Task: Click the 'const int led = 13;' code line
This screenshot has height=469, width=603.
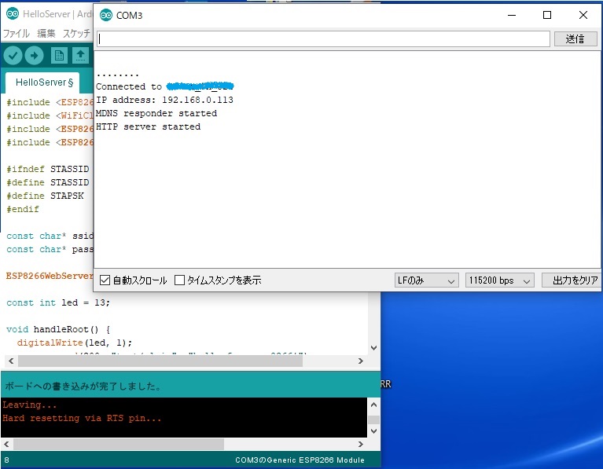Action: click(x=58, y=303)
